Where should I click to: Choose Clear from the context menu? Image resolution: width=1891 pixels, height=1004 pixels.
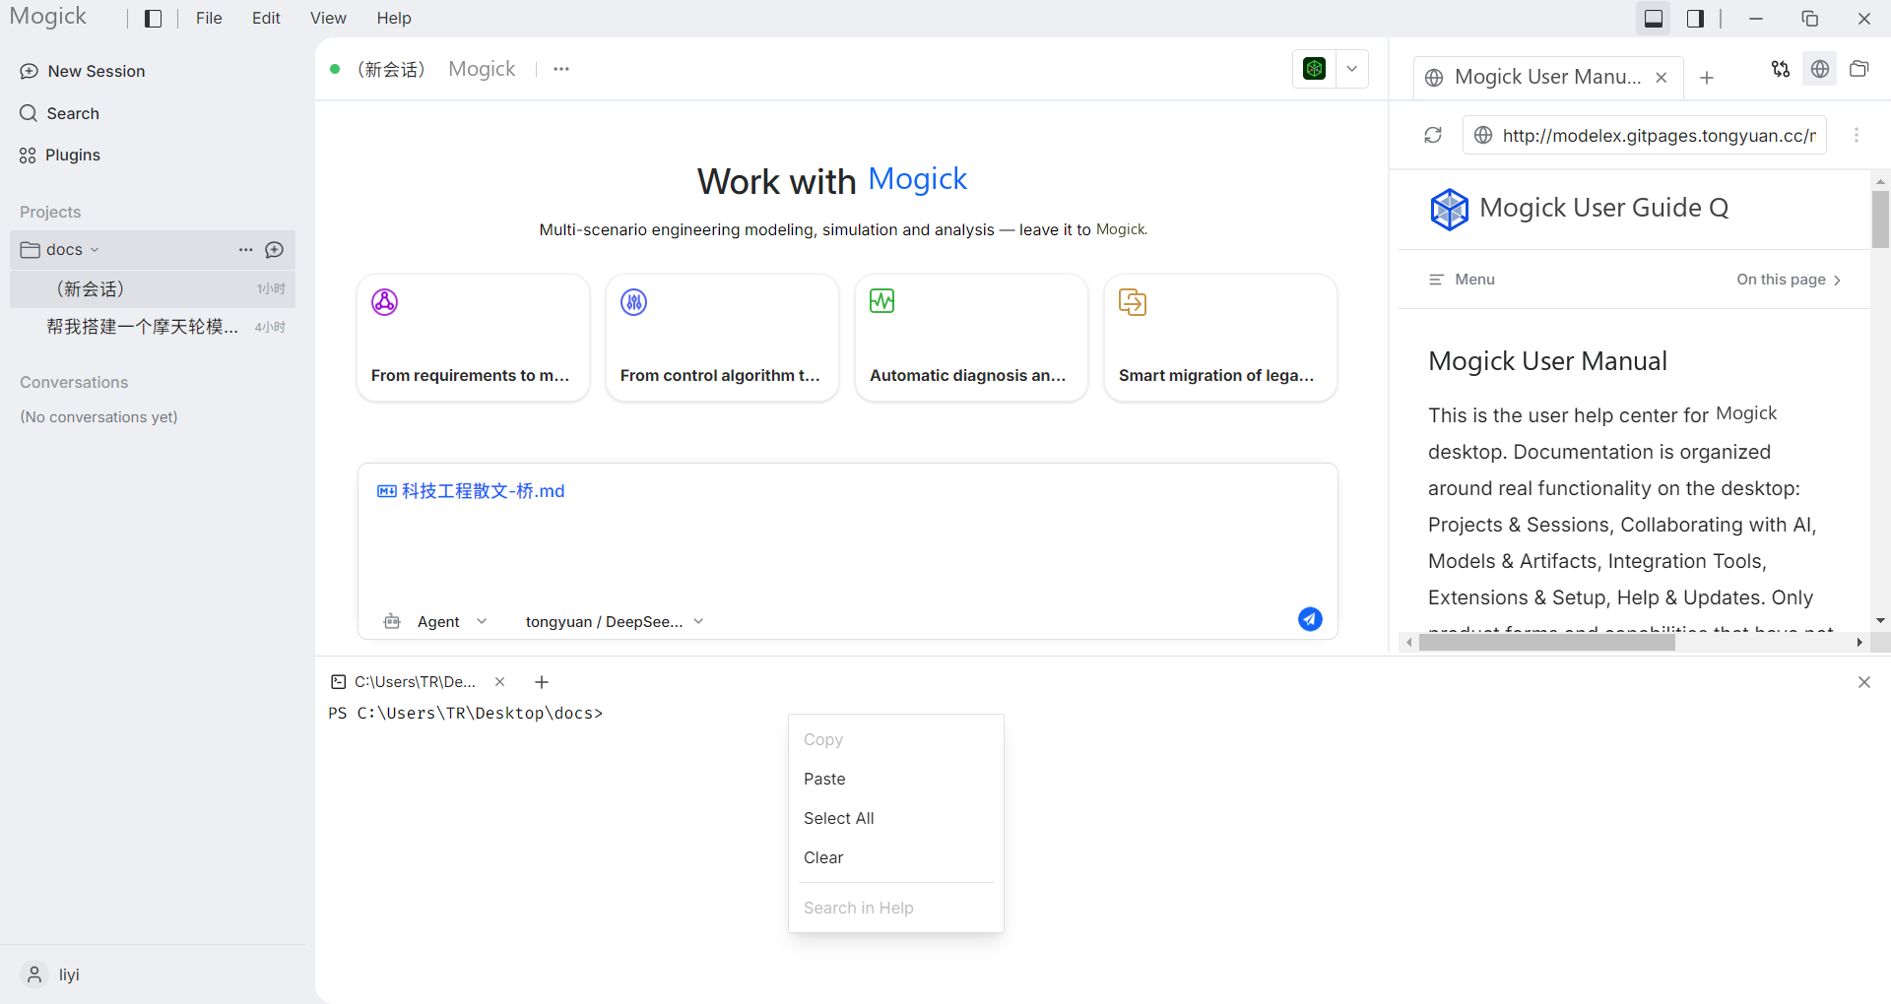click(895, 857)
